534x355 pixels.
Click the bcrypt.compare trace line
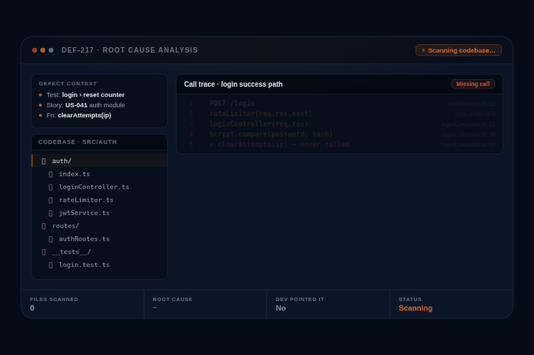point(271,134)
